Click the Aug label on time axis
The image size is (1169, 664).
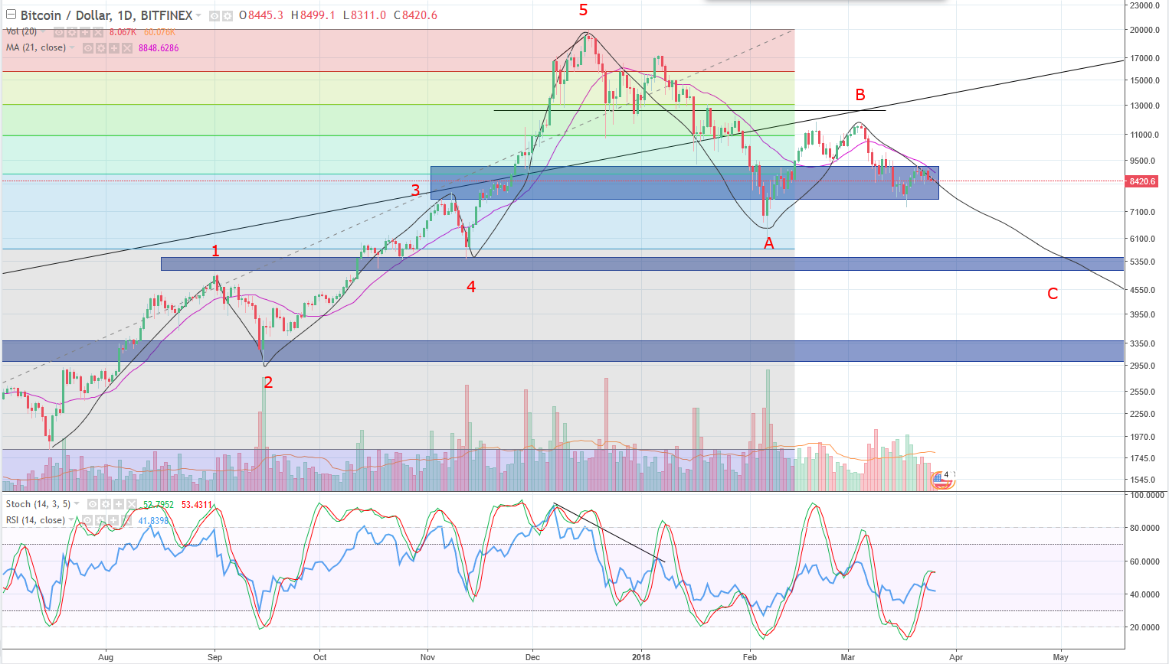click(106, 657)
